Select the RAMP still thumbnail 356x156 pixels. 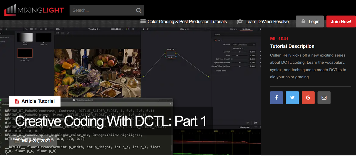point(25,37)
